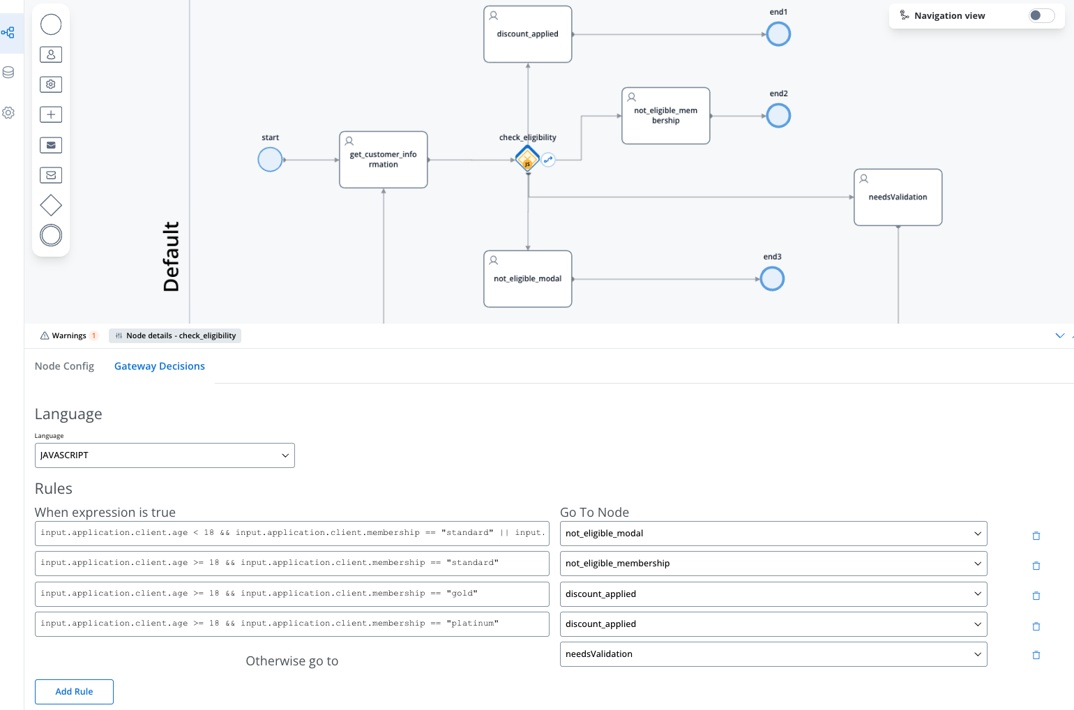Image resolution: width=1074 pixels, height=710 pixels.
Task: Select the end2 event node
Action: pos(778,116)
